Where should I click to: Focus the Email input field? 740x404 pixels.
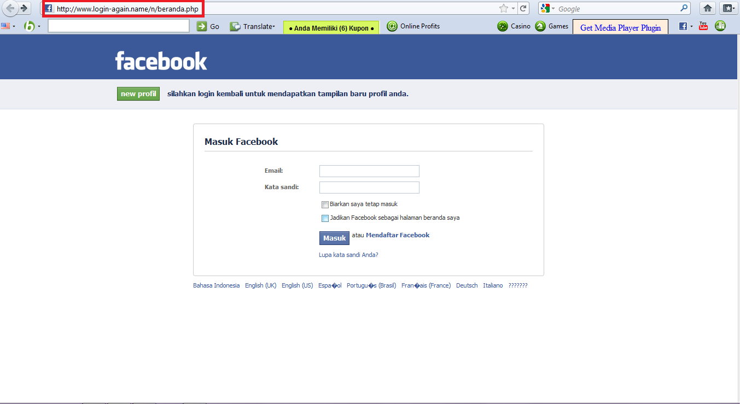pos(369,171)
